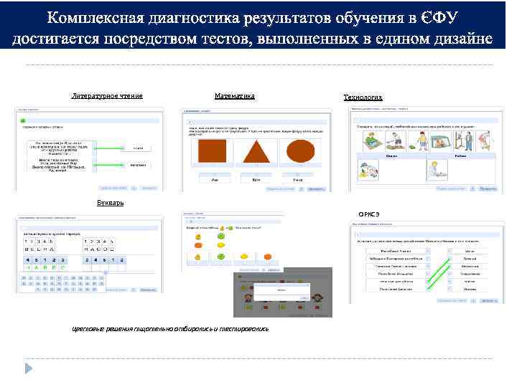Click the white dialog box in the dimmed screenshot

[x=281, y=292]
